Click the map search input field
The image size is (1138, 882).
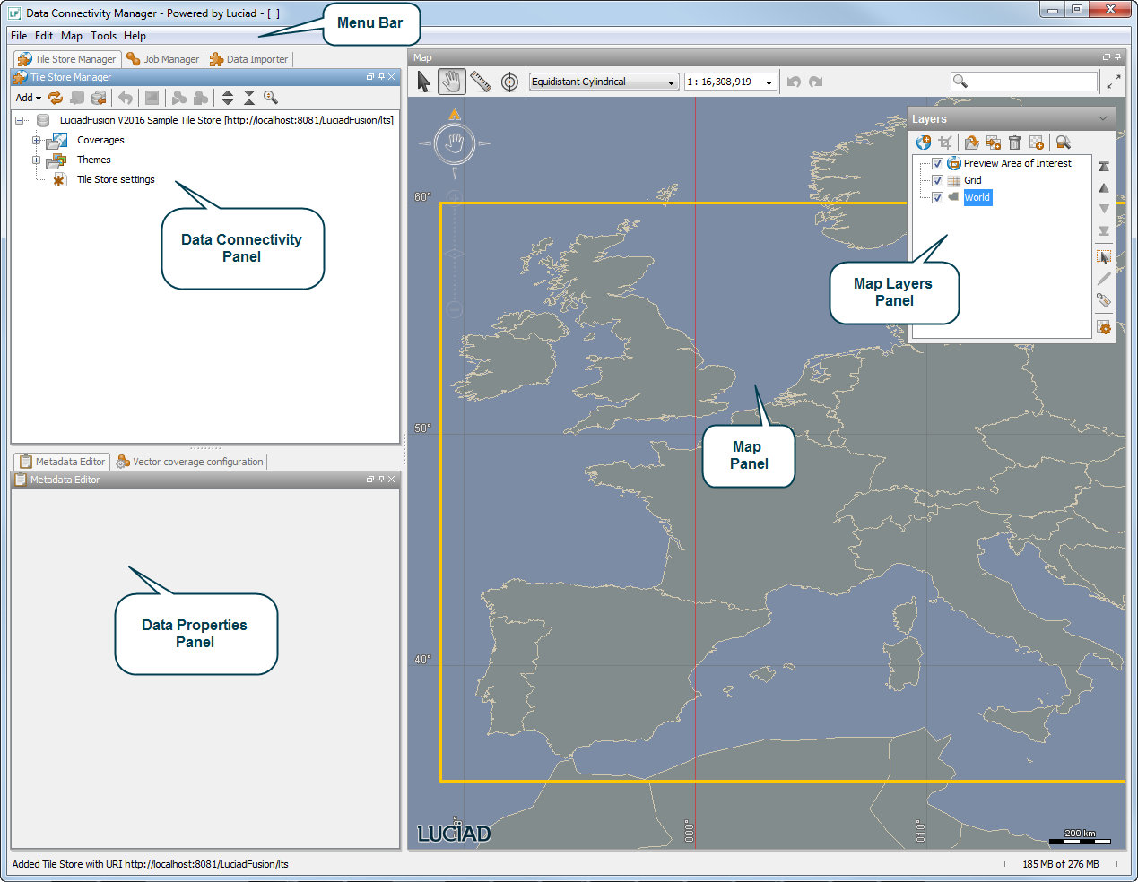1024,82
